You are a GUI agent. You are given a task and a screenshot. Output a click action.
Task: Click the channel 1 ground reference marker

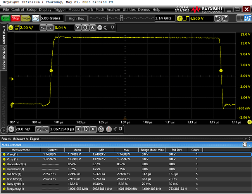(x=12, y=105)
